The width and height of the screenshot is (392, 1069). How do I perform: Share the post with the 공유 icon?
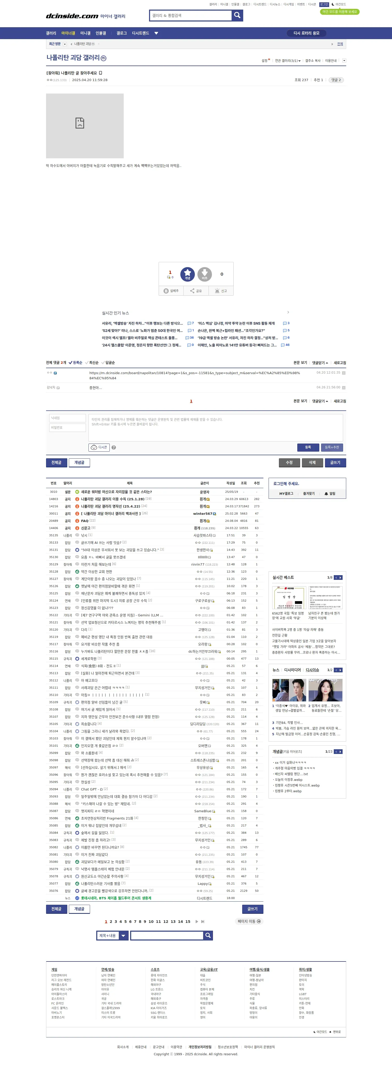[x=196, y=291]
